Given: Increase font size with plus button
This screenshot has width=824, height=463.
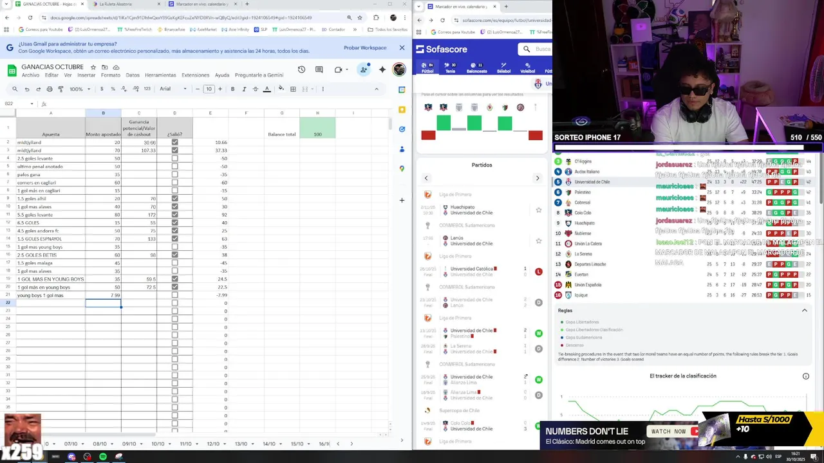Looking at the screenshot, I should coord(220,89).
